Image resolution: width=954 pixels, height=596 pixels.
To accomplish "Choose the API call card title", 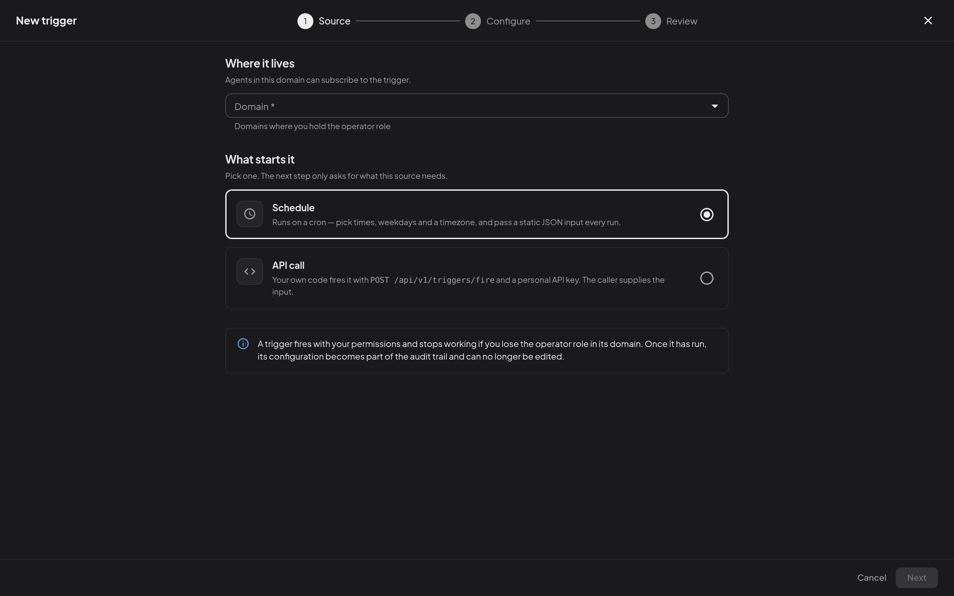I will pyautogui.click(x=288, y=265).
